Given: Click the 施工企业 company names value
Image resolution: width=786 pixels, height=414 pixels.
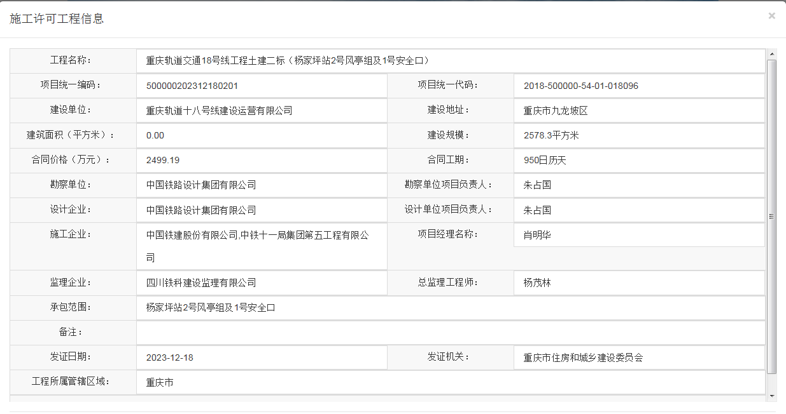Looking at the screenshot, I should coord(257,246).
